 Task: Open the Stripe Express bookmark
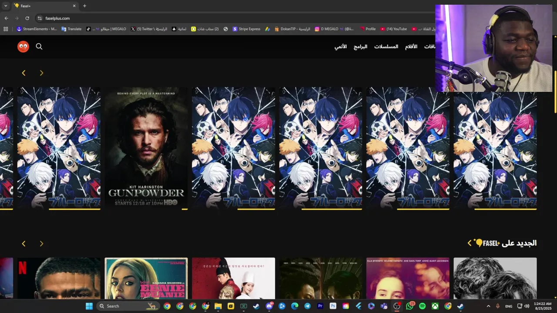click(246, 29)
